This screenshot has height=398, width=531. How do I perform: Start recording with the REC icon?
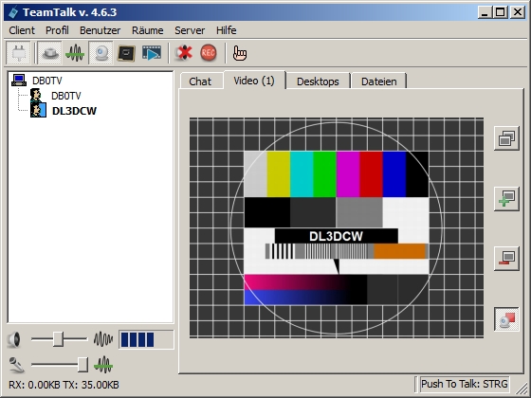(209, 53)
